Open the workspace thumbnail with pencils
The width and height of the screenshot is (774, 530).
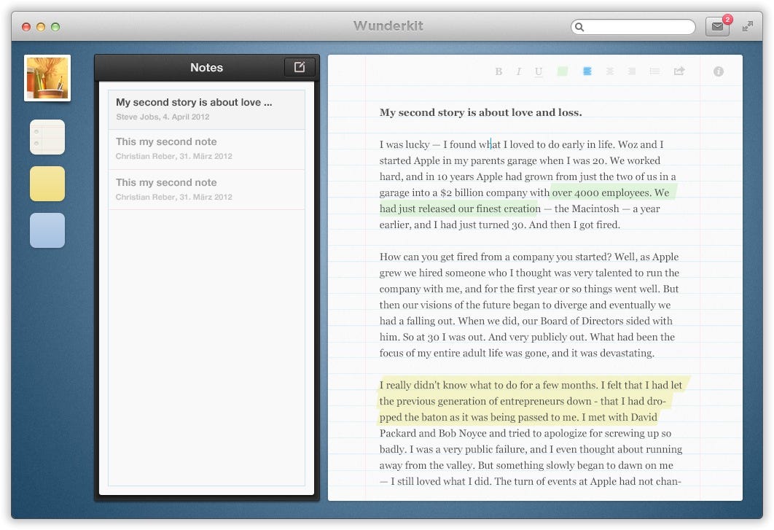click(47, 78)
